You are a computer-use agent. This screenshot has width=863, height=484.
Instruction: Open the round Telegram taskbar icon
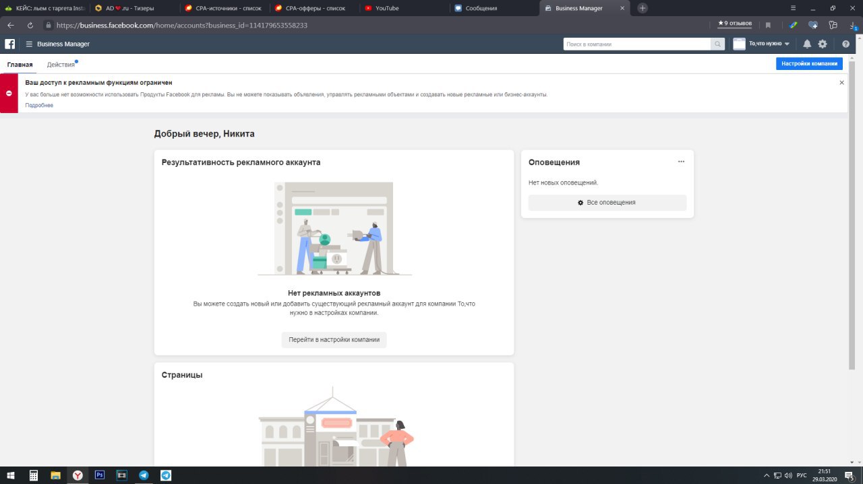(x=144, y=475)
